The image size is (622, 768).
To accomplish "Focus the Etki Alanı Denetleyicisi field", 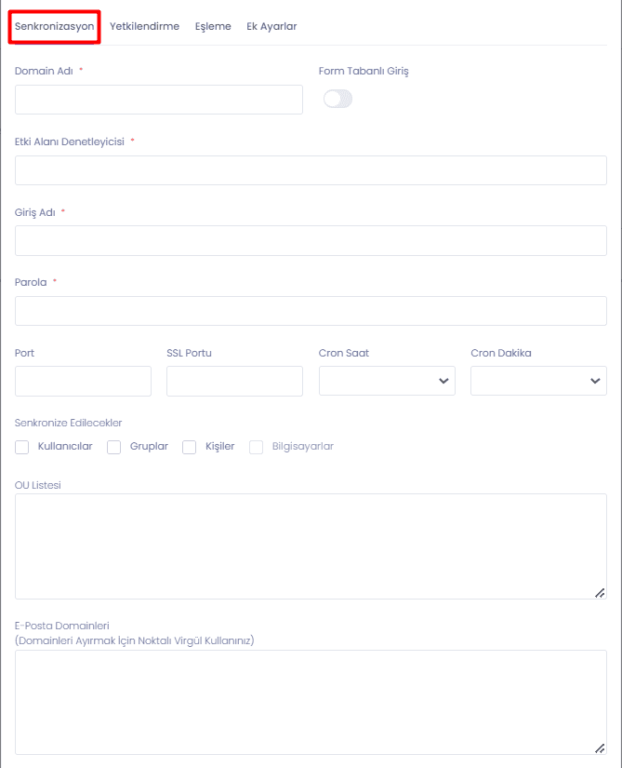I will 311,170.
